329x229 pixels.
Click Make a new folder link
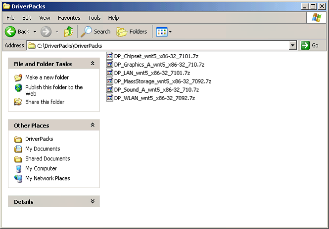click(x=47, y=77)
